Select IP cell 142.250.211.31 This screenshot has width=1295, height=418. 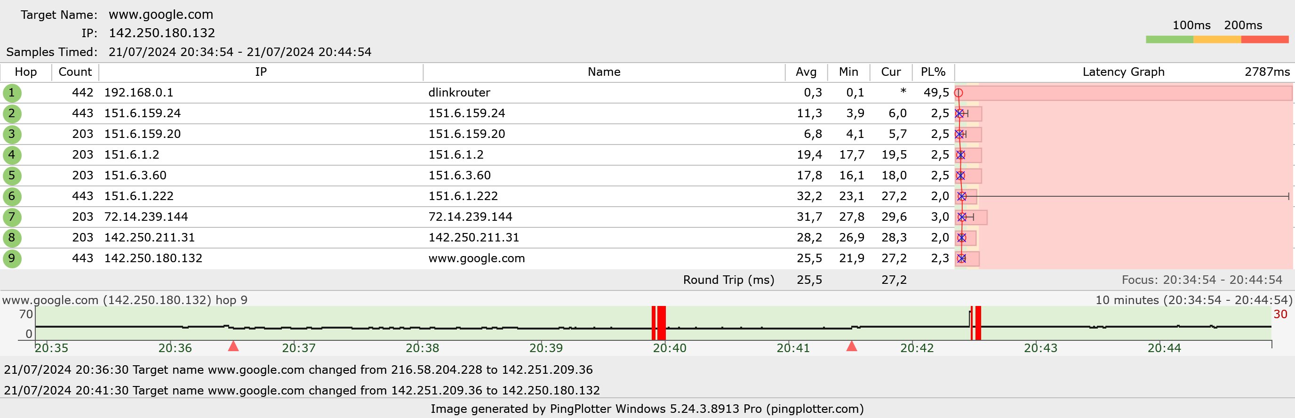click(x=149, y=237)
